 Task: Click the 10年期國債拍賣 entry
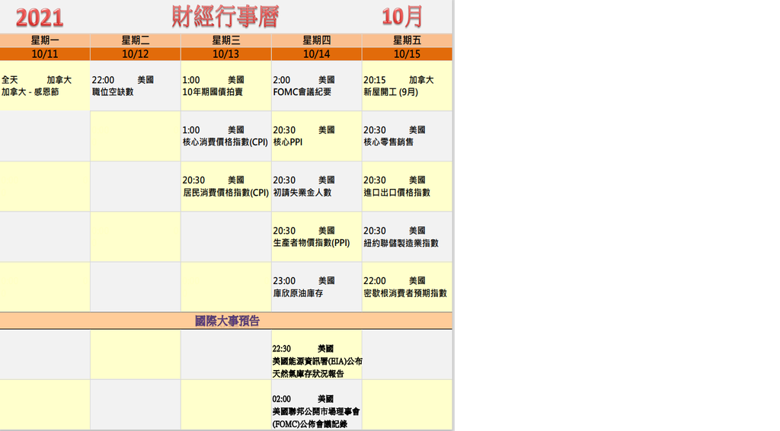tap(213, 92)
